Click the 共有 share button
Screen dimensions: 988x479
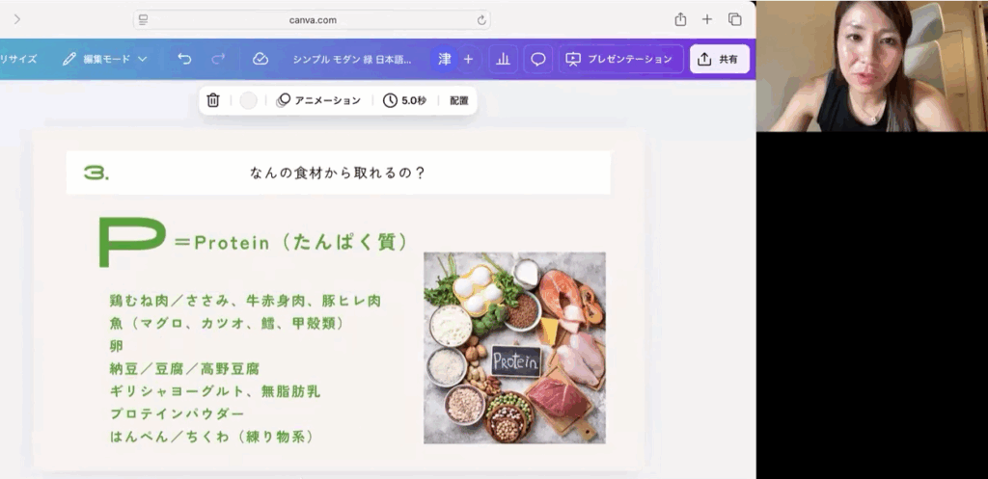(x=719, y=59)
